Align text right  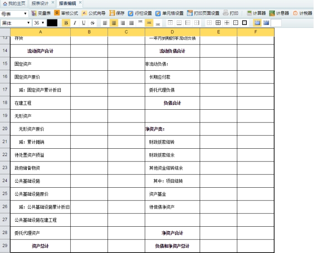[123, 23]
